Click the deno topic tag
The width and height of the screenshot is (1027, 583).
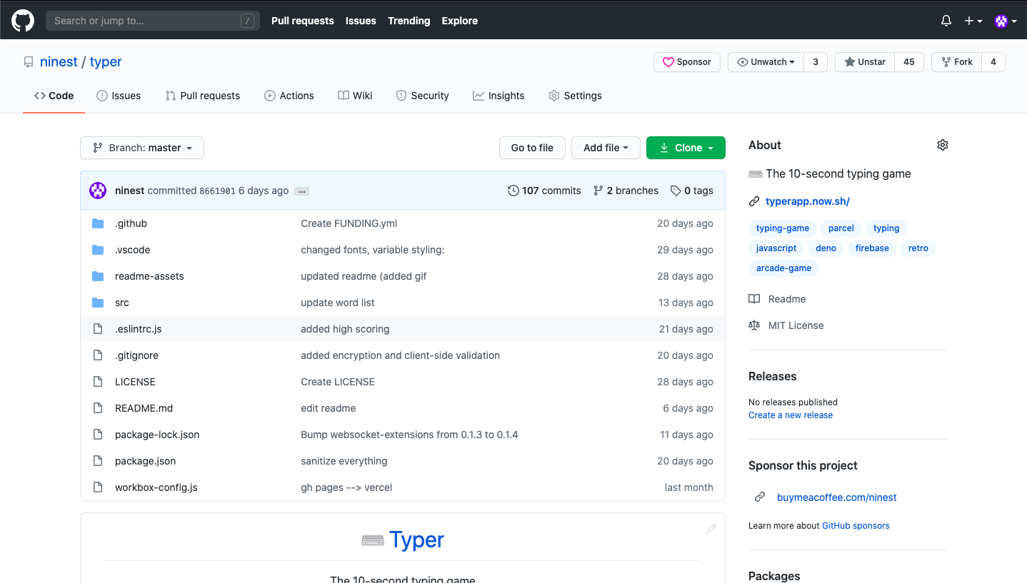826,248
